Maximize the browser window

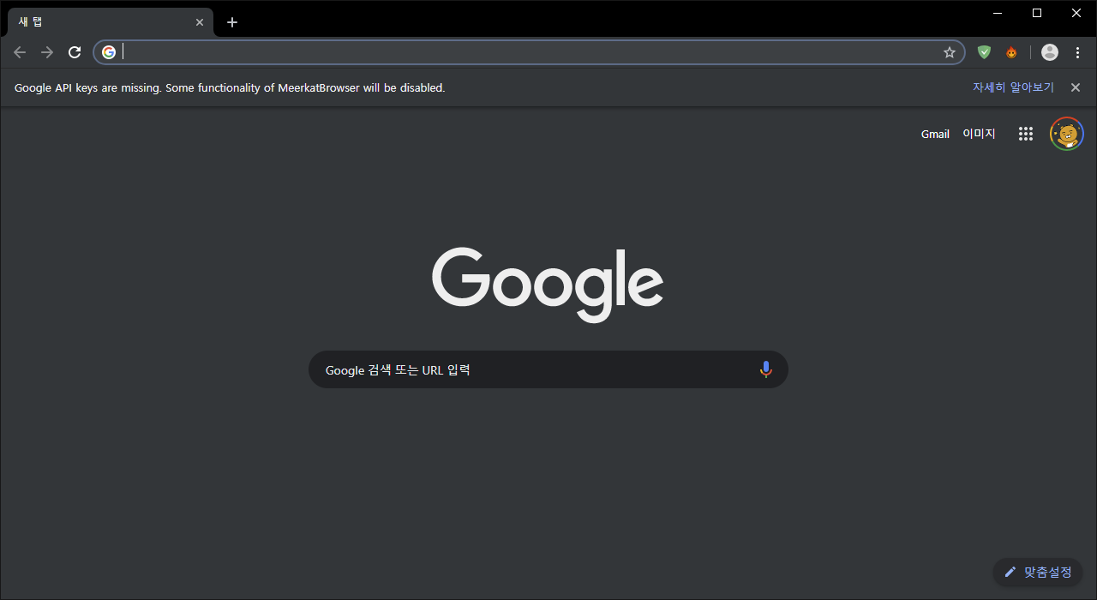(x=1037, y=13)
